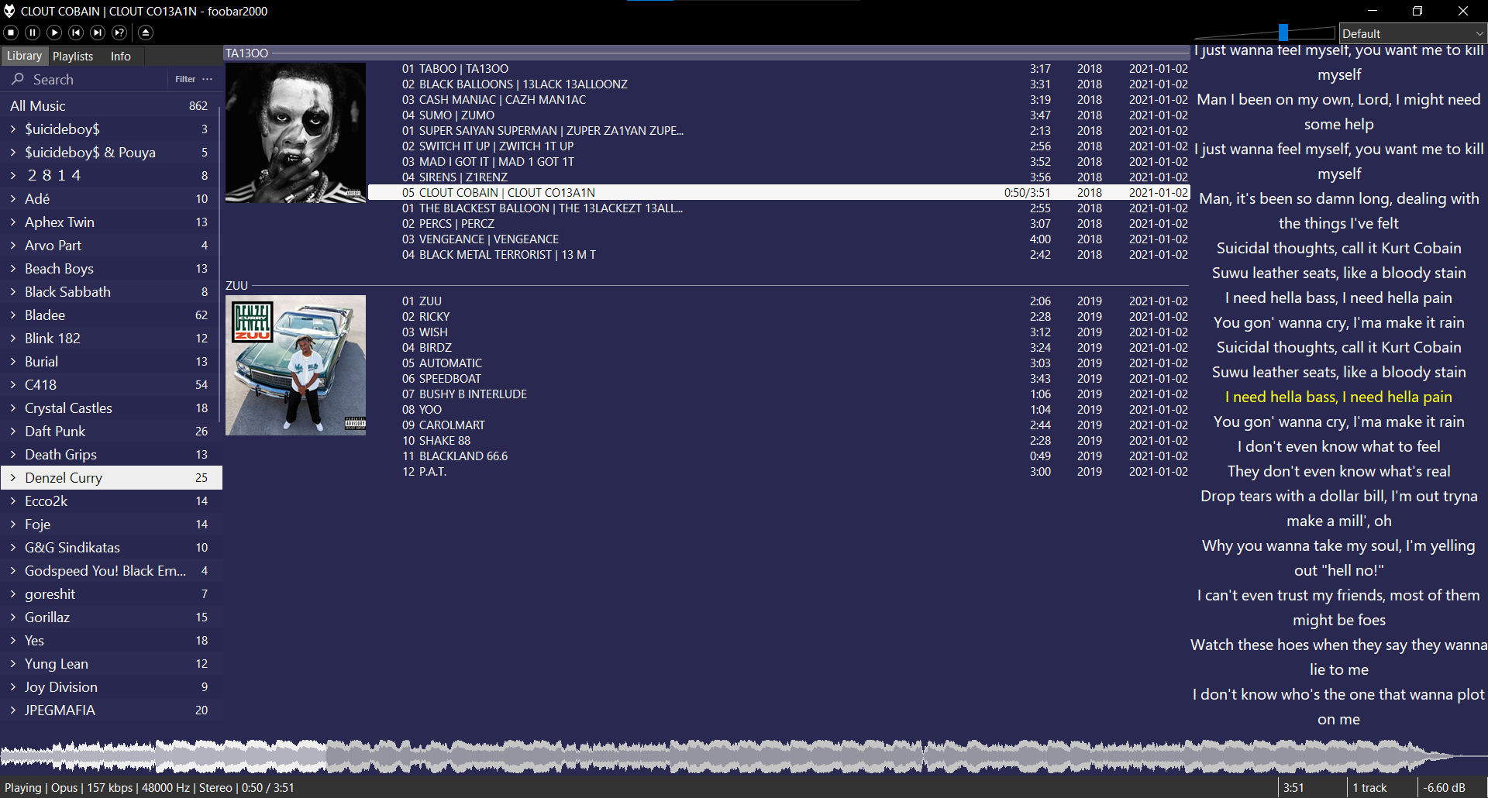This screenshot has width=1488, height=798.
Task: Click the Open/eject files icon
Action: coord(146,33)
